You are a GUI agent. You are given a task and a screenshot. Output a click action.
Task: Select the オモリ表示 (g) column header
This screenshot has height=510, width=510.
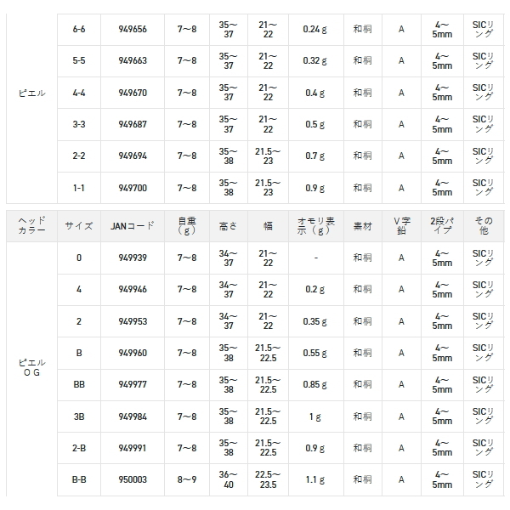tap(315, 225)
